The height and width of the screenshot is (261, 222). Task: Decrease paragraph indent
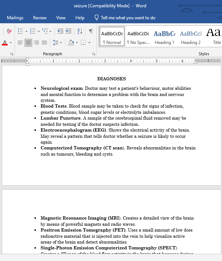(60, 31)
